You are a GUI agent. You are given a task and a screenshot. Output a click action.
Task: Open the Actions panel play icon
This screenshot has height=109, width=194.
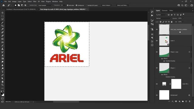(x=152, y=15)
